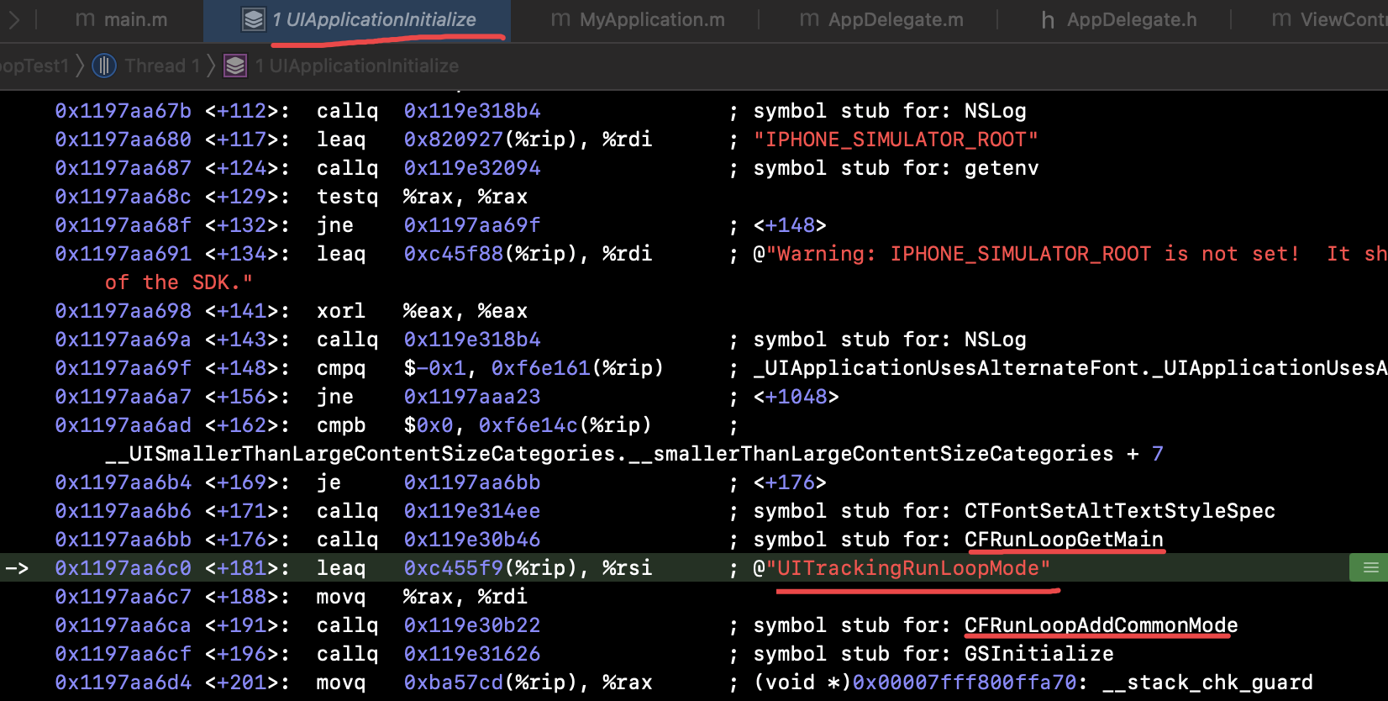Click the current instruction pointer arrow
The height and width of the screenshot is (701, 1388).
click(17, 568)
